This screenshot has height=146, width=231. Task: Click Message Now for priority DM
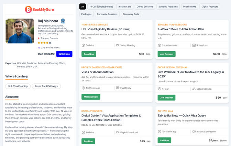coord(91,97)
